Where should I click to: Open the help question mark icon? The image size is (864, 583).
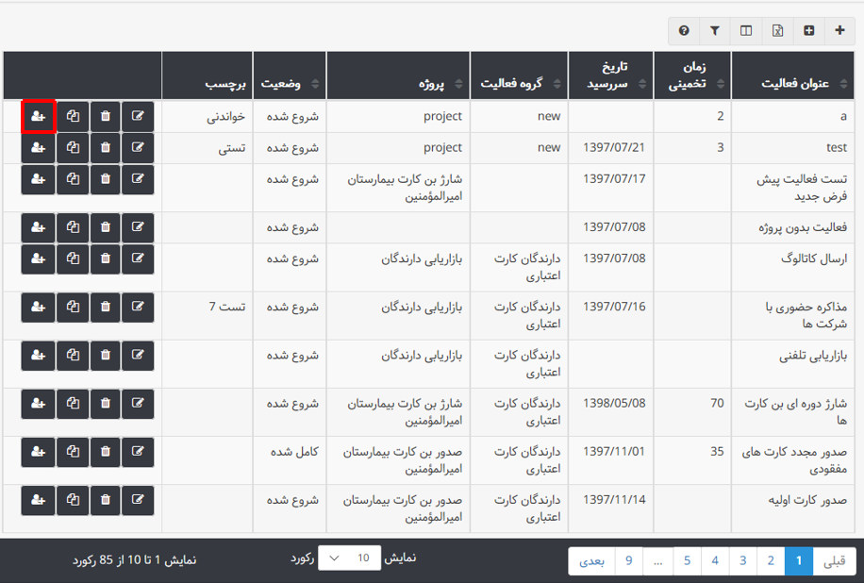click(x=684, y=31)
